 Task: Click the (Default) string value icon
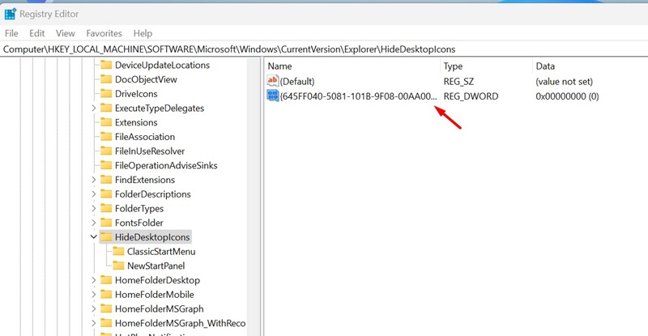273,81
